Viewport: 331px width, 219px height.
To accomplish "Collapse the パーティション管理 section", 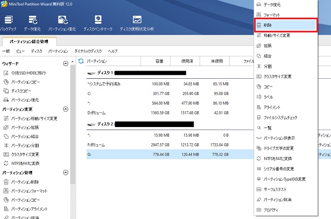I will (x=66, y=173).
